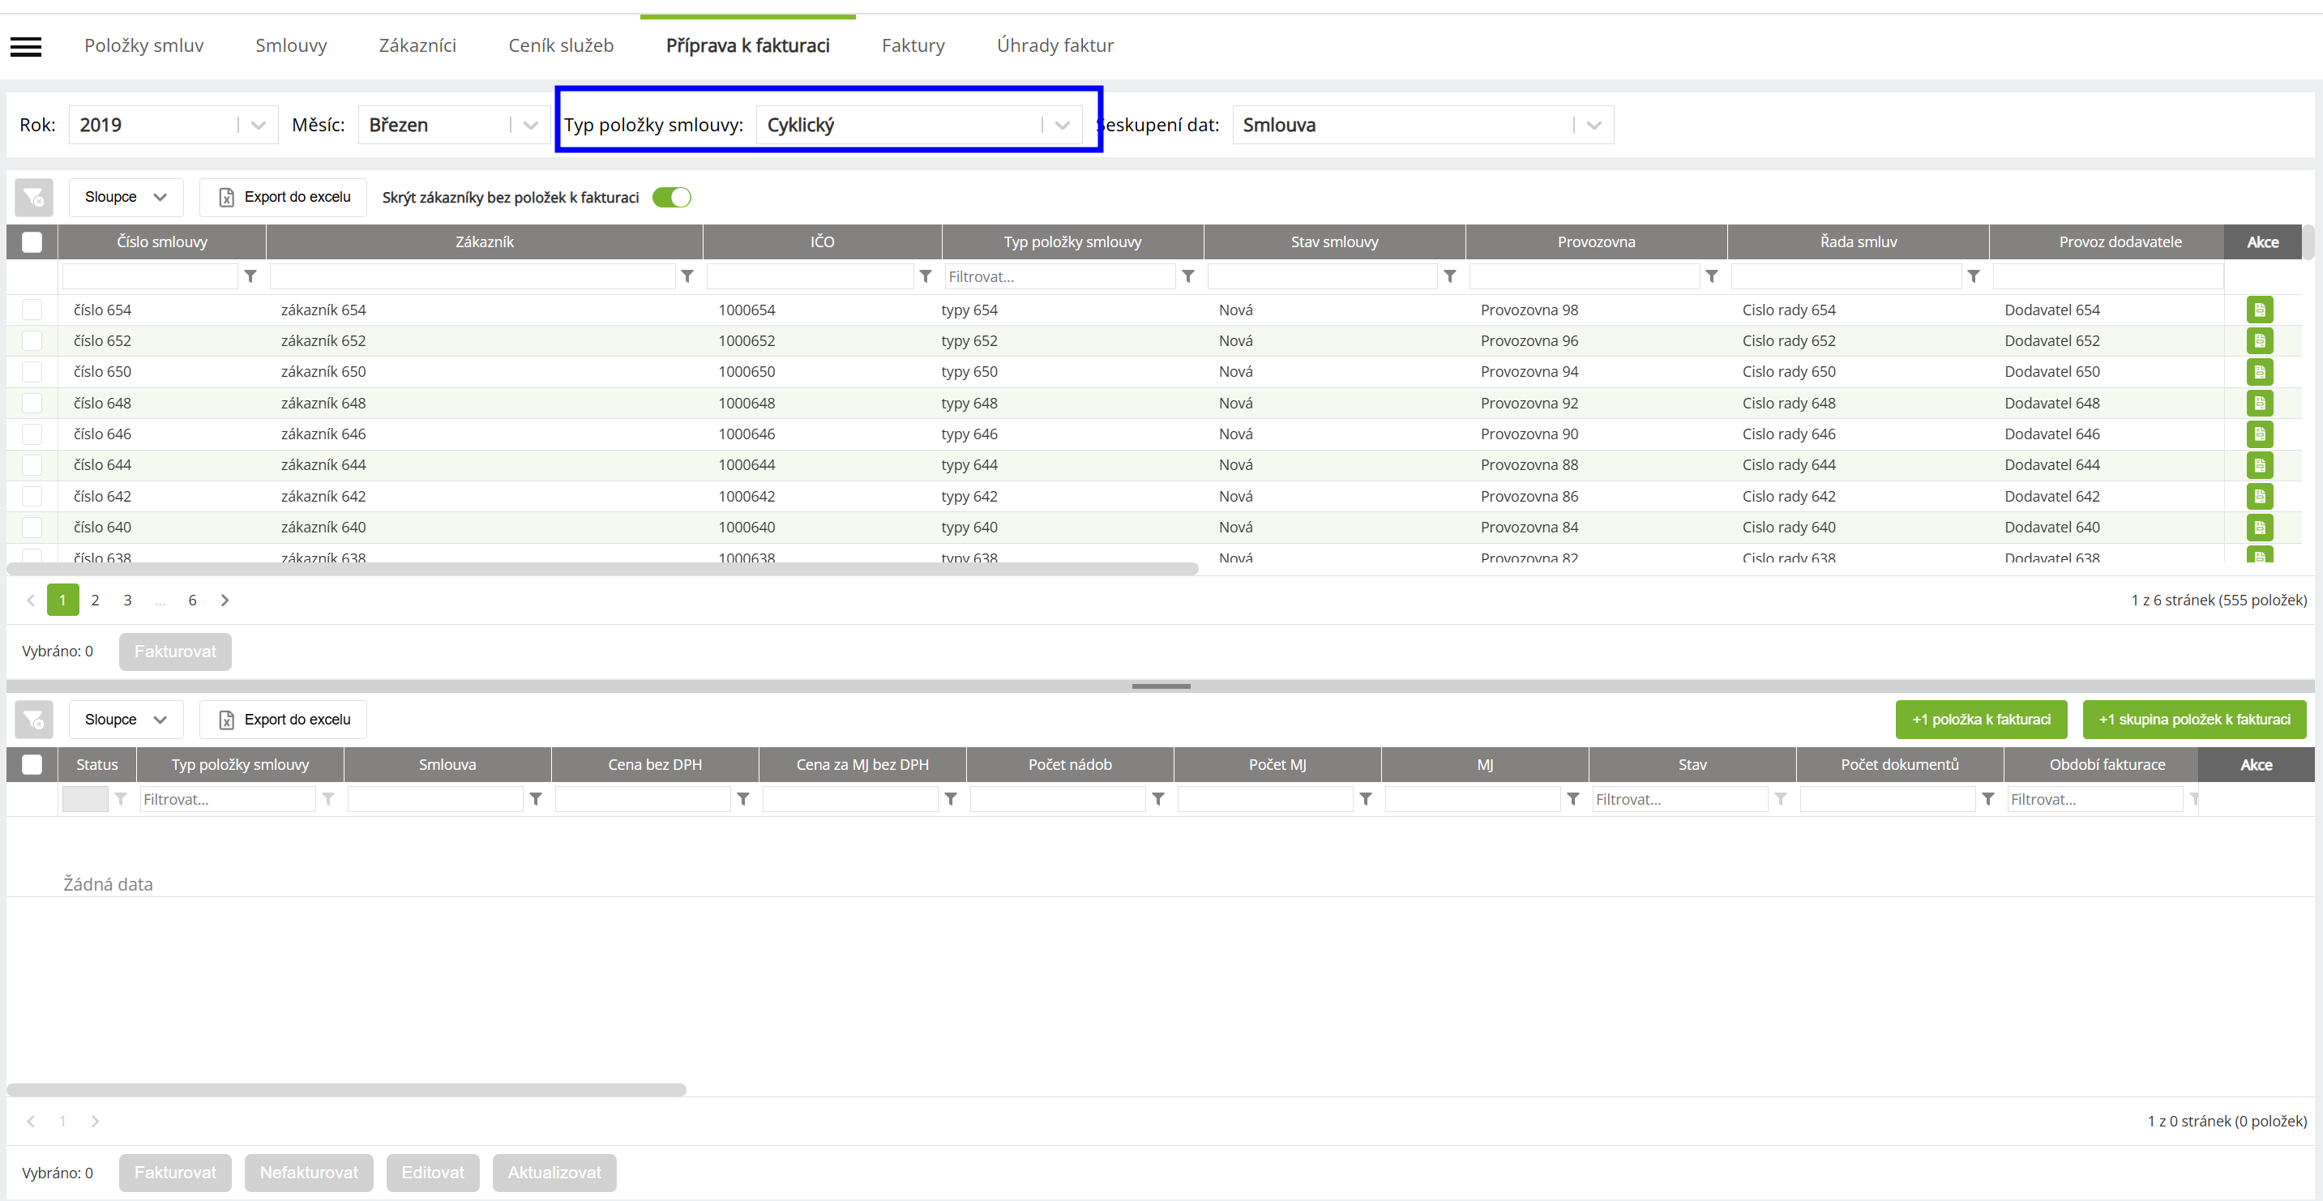Sort by Provozovna column header
Image resolution: width=2323 pixels, height=1201 pixels.
coord(1596,242)
